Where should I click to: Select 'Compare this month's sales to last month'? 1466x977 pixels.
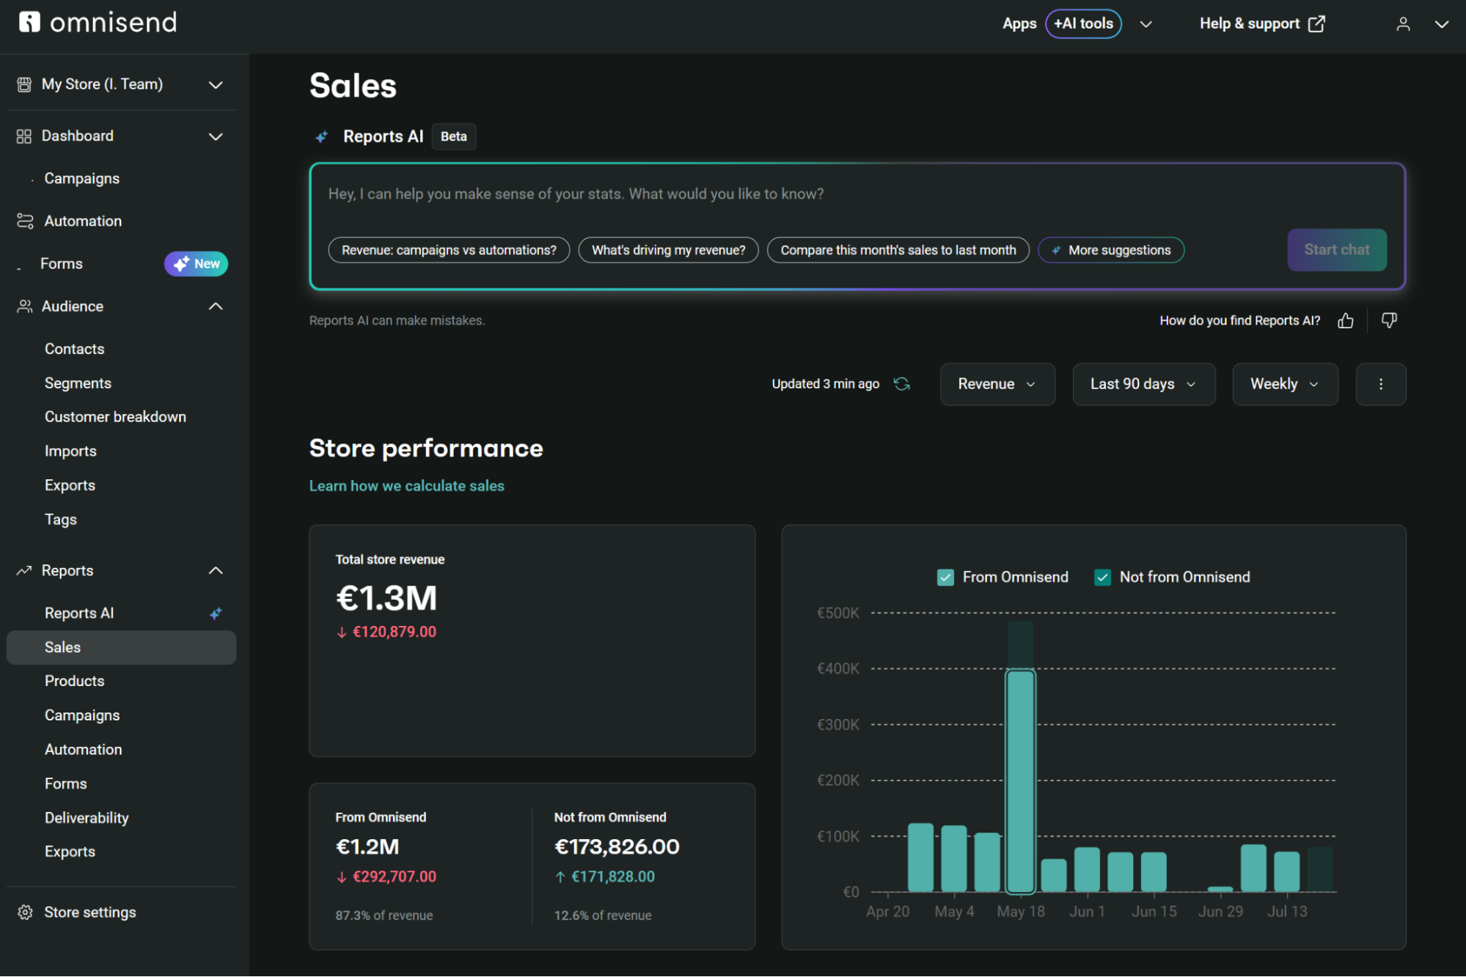click(x=898, y=251)
